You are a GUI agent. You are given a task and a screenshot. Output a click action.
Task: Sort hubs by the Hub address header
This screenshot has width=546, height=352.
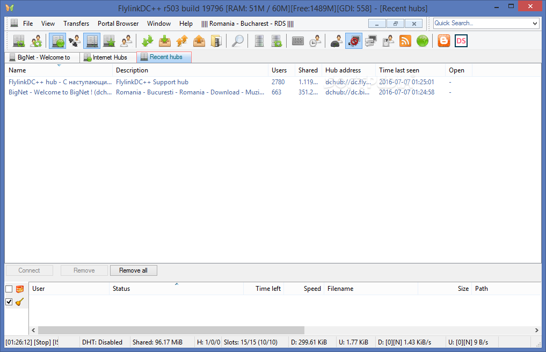click(348, 70)
